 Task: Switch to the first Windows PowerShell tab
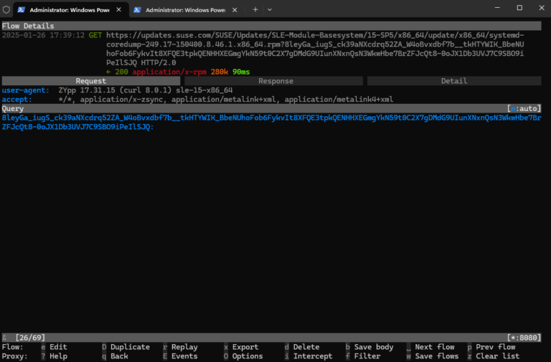69,10
